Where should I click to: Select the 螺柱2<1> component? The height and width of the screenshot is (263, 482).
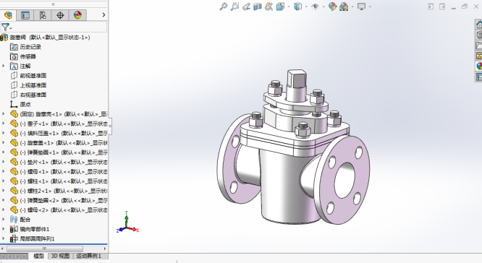[59, 191]
